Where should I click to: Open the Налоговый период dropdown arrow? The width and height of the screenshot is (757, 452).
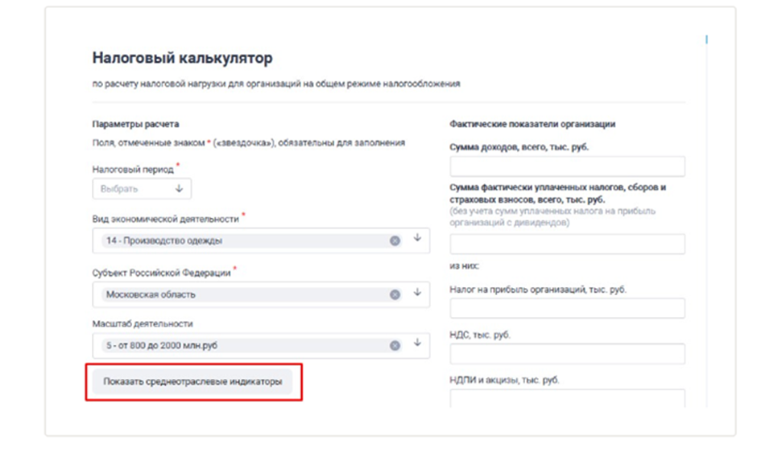[x=179, y=189]
